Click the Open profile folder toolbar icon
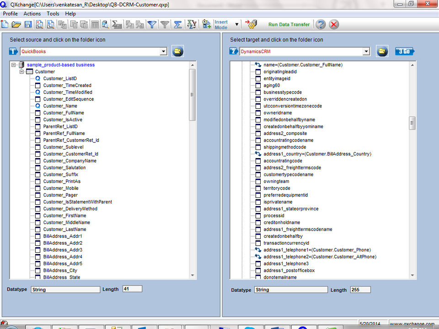The image size is (439, 329). coord(16,25)
